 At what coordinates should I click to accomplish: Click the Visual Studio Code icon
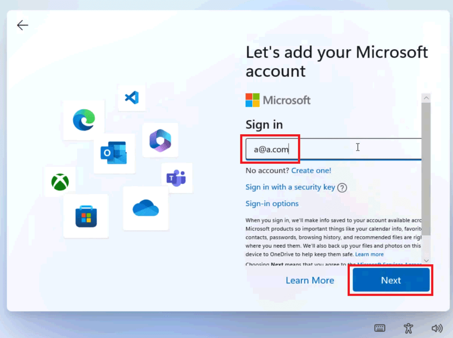[x=132, y=97]
